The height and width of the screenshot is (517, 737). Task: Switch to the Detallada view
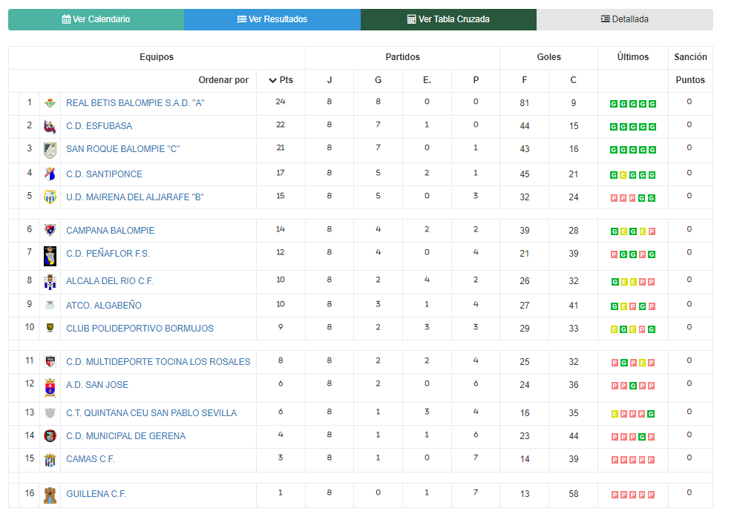(x=625, y=19)
